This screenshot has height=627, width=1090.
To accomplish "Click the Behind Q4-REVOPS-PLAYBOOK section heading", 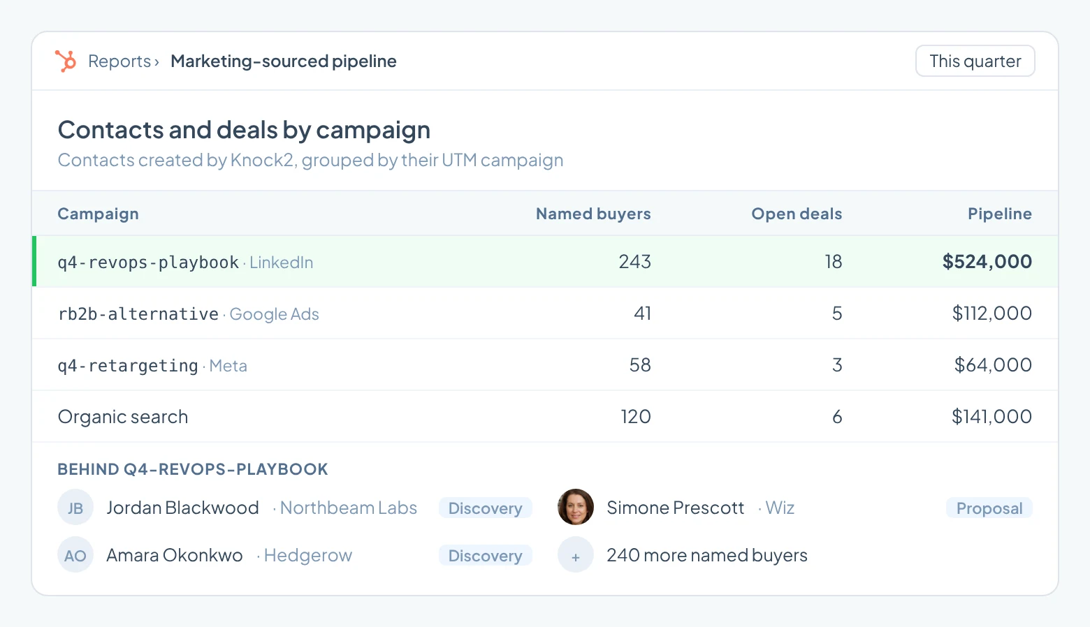I will (193, 469).
